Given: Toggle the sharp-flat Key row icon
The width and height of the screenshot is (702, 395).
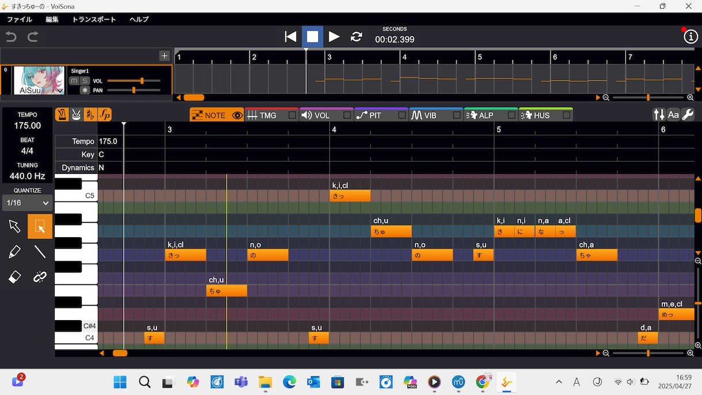Looking at the screenshot, I should (90, 115).
